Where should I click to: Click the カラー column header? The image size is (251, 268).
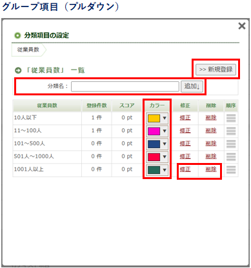tap(157, 106)
